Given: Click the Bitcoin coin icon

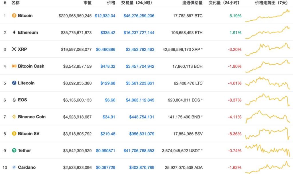Looking at the screenshot, I should point(14,15).
